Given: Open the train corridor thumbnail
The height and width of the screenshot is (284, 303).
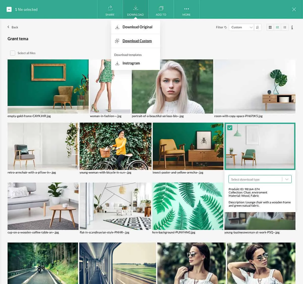Looking at the screenshot, I should (118, 263).
